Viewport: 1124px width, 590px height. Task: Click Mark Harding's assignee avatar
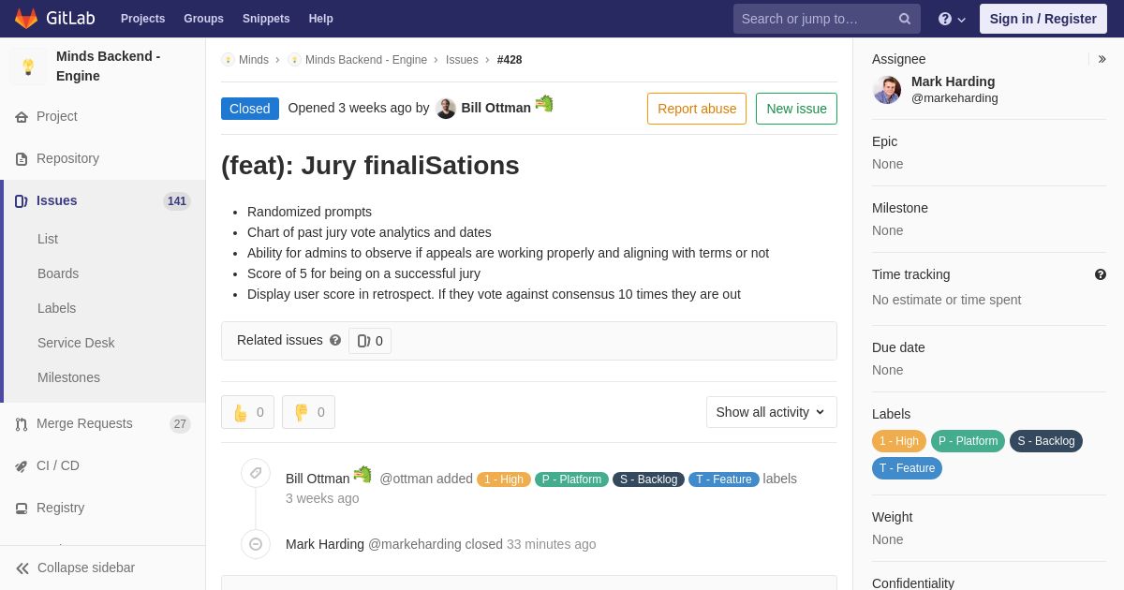point(887,90)
